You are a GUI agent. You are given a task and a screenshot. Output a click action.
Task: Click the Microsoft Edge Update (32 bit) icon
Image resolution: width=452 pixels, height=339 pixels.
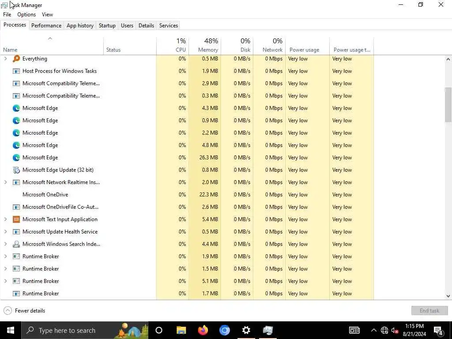click(16, 170)
